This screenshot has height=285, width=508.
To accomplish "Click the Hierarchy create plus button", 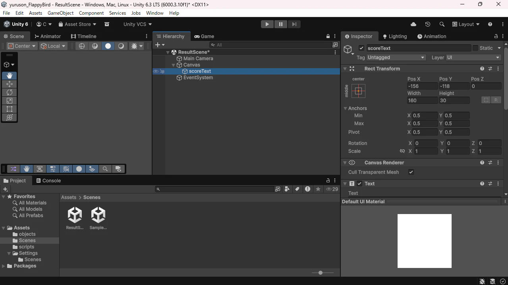I will 160,45.
